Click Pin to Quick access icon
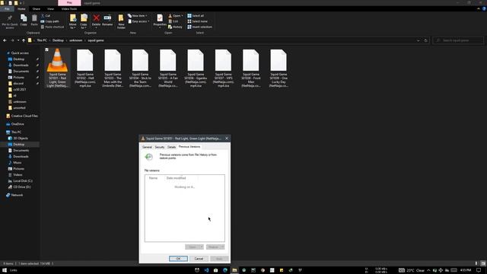487x274 pixels. coord(10,21)
